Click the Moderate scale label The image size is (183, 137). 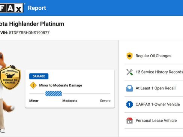point(70,101)
